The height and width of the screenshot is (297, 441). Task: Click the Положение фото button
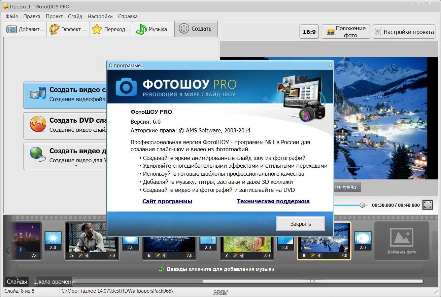pos(346,32)
